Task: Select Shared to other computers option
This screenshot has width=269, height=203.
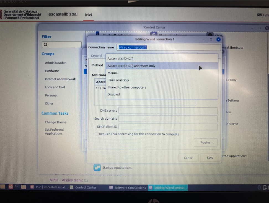Action: 126,88
